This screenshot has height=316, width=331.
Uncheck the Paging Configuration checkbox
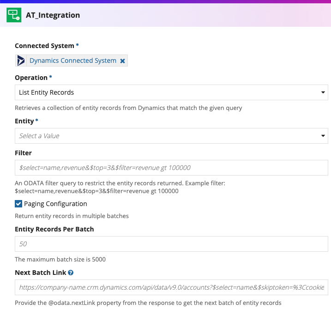click(x=18, y=204)
